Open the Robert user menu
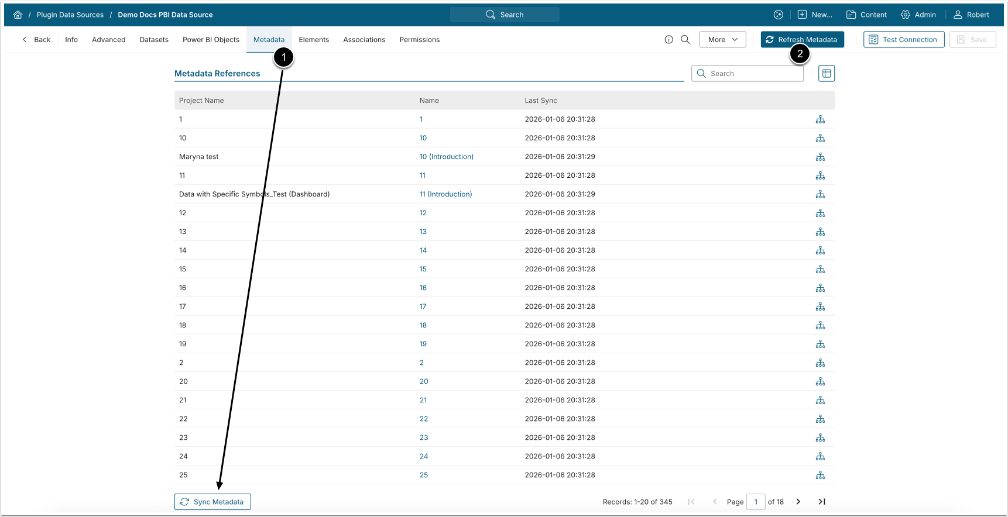This screenshot has width=1008, height=517. [x=971, y=15]
